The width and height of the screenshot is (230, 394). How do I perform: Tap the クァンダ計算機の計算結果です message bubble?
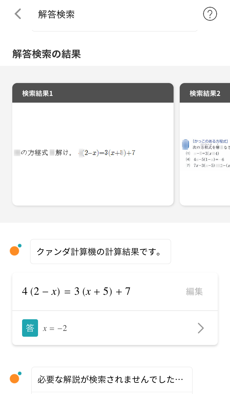click(101, 252)
